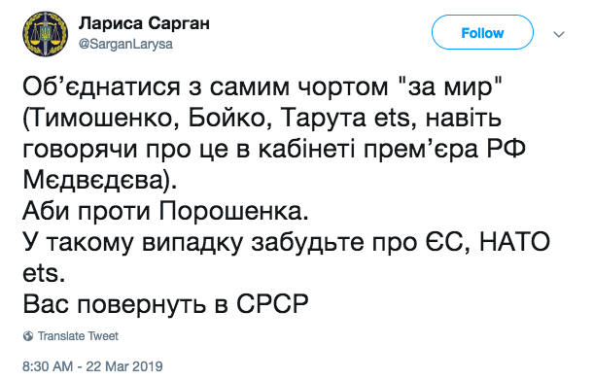Follow Лариса Сарган's account

482,32
